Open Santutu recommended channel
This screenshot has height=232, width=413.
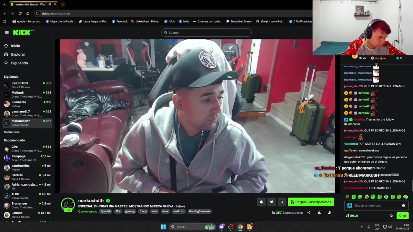[x=27, y=177]
